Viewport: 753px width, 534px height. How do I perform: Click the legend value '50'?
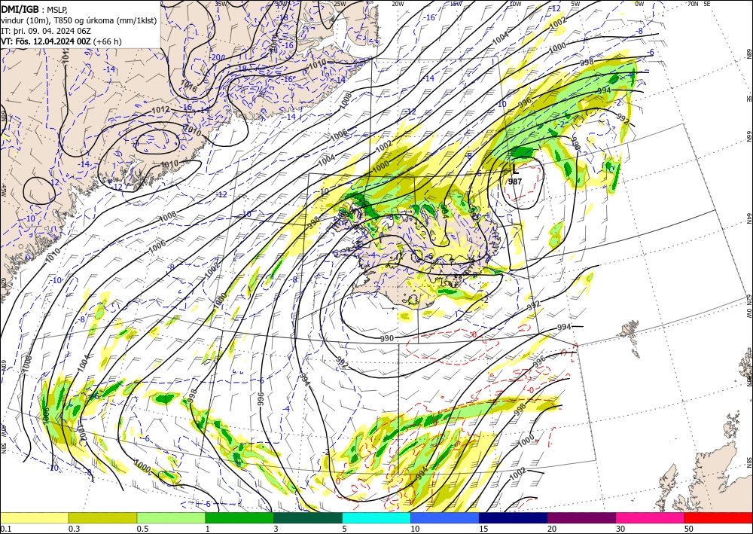pos(689,529)
